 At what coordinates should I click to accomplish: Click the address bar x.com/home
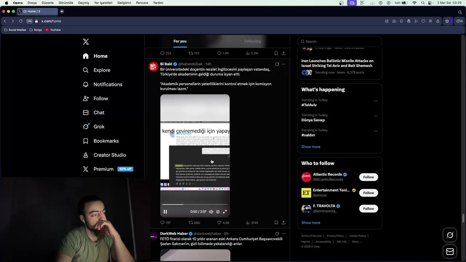click(51, 21)
